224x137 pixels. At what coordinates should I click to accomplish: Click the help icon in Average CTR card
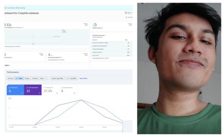click(57, 93)
